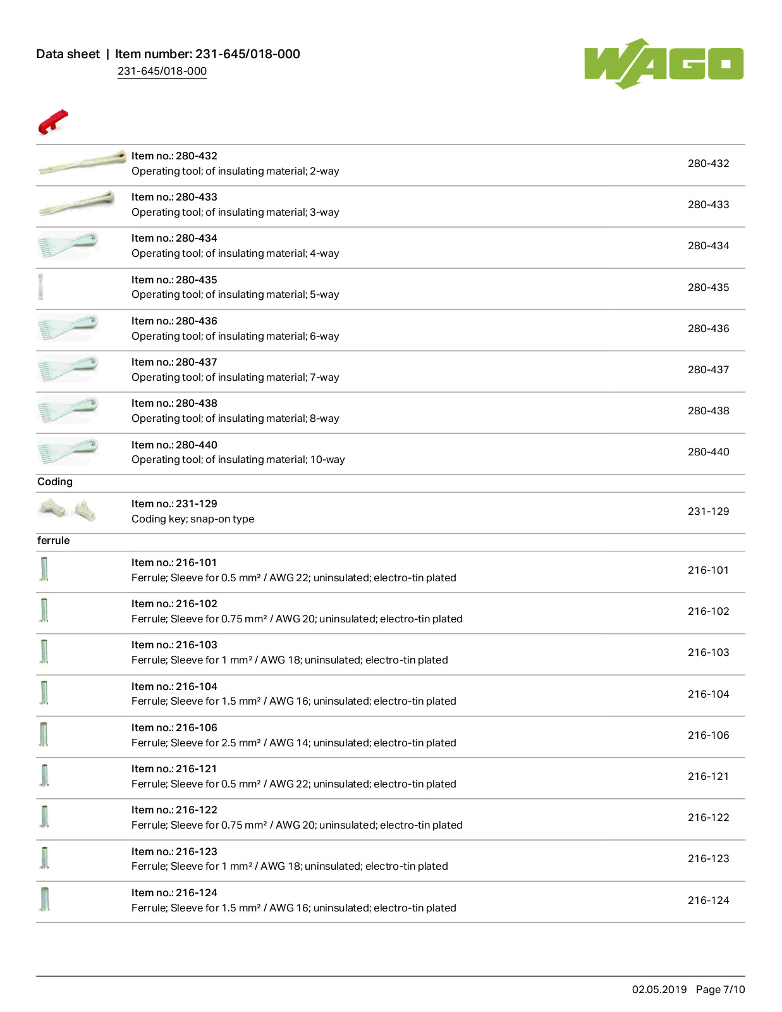782x1012 pixels.
Task: Click the 216-106 ferrule image
Action: coord(44,734)
